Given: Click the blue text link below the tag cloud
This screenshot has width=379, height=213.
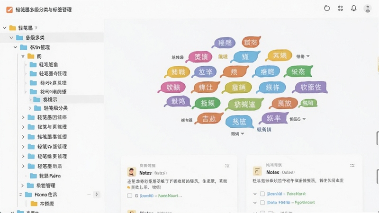Looking at the screenshot, I should click(x=264, y=129).
